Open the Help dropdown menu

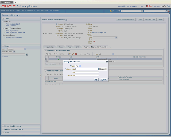point(142,6)
